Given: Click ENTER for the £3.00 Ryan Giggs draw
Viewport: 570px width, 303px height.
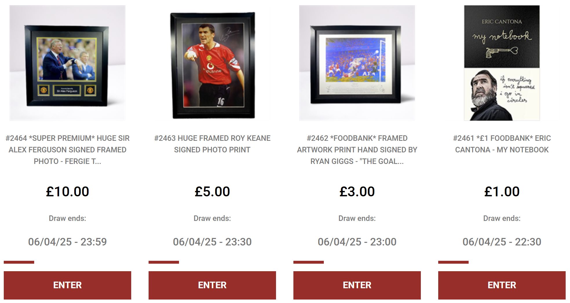Looking at the screenshot, I should coord(357,285).
